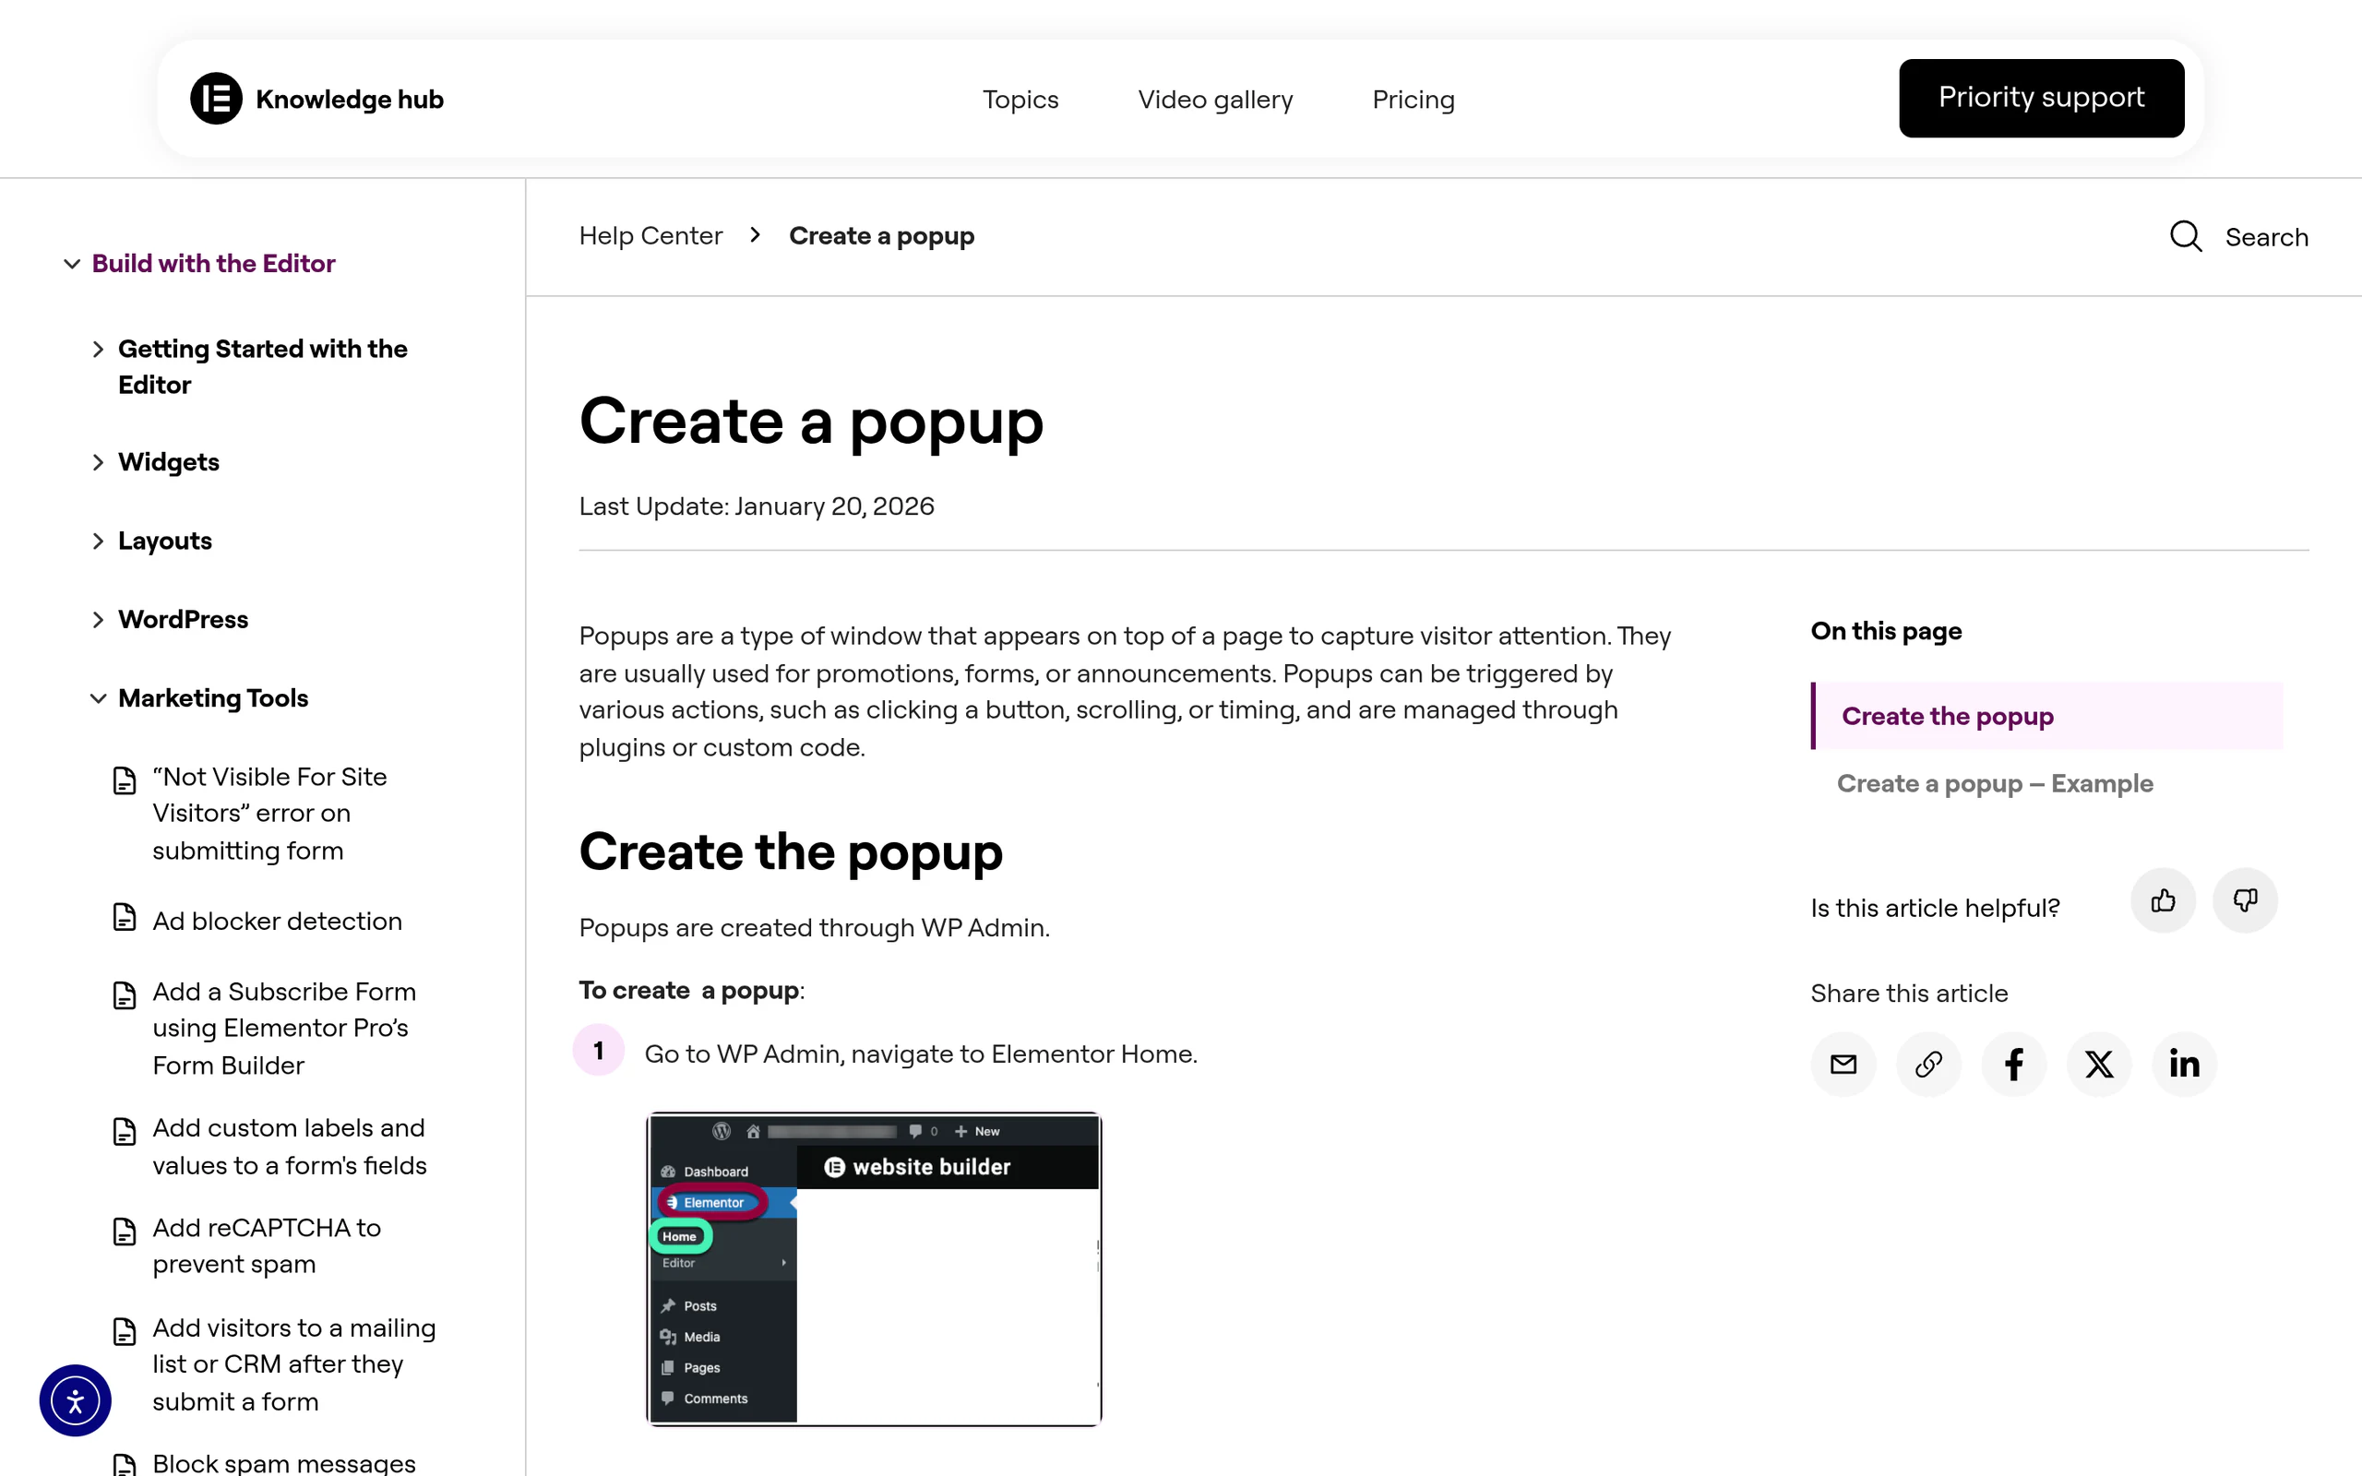Open the Topics menu
This screenshot has height=1476, width=2362.
[1020, 100]
